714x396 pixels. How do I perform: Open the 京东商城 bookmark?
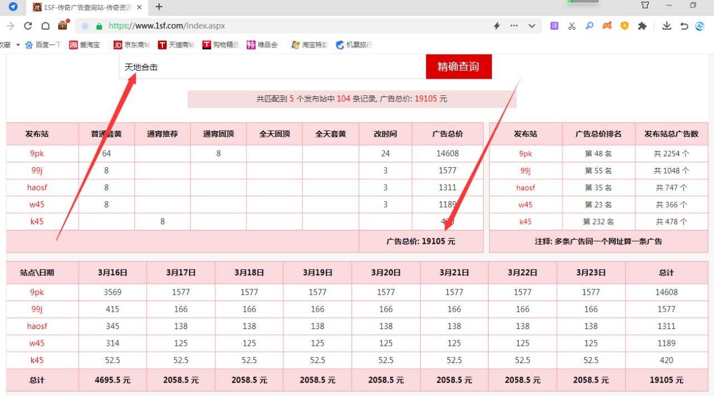tap(131, 45)
